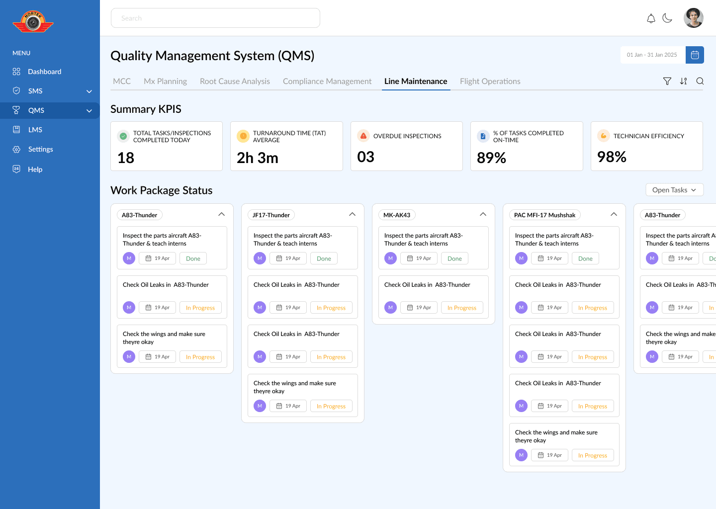Image resolution: width=716 pixels, height=509 pixels.
Task: Open notifications via the bell icon
Action: pos(651,18)
